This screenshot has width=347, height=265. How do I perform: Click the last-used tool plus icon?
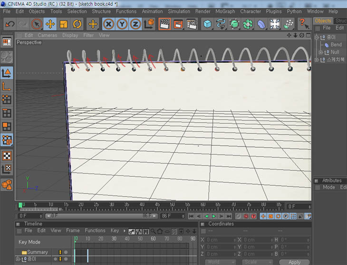click(x=93, y=24)
